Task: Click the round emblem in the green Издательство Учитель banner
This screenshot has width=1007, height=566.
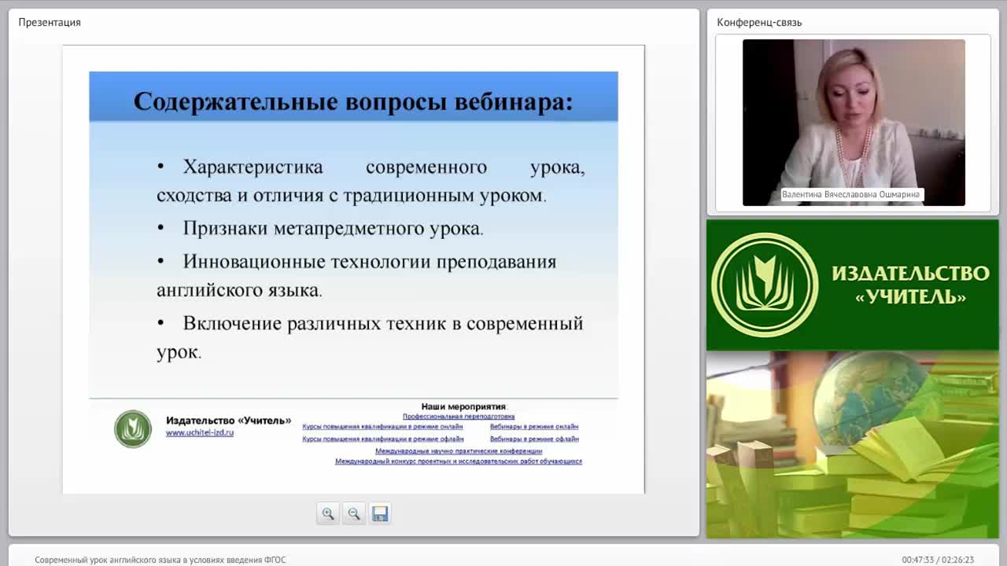Action: (765, 285)
